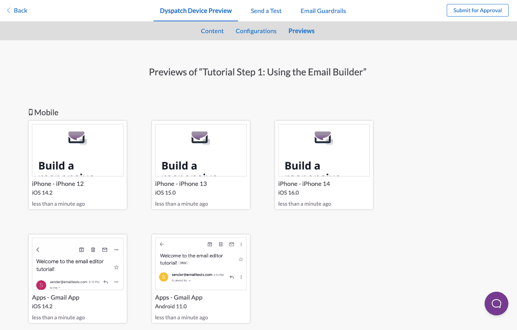Click the trash icon in iOS Gmail preview
Viewport: 517px width, 330px height.
[x=93, y=249]
